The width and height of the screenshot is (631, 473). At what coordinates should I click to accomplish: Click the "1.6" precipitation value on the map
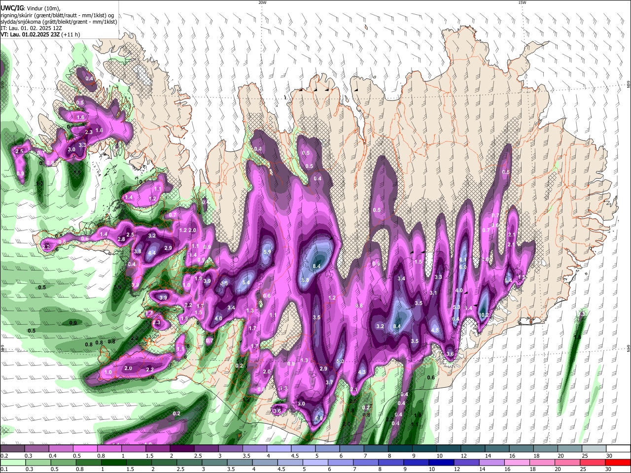pos(80,117)
